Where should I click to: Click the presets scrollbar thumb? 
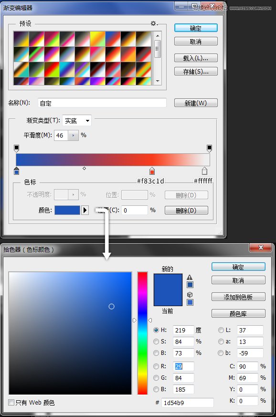click(x=158, y=49)
